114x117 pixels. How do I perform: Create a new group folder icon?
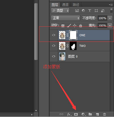coord(90,114)
